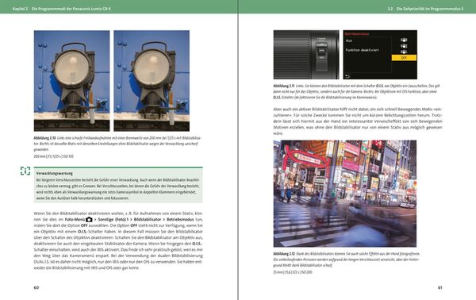This screenshot has width=476, height=300.
Task: Choose the yellow OFF option in camera menu
Action: (404, 58)
